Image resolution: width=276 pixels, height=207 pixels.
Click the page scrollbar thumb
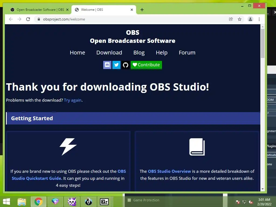[263, 43]
